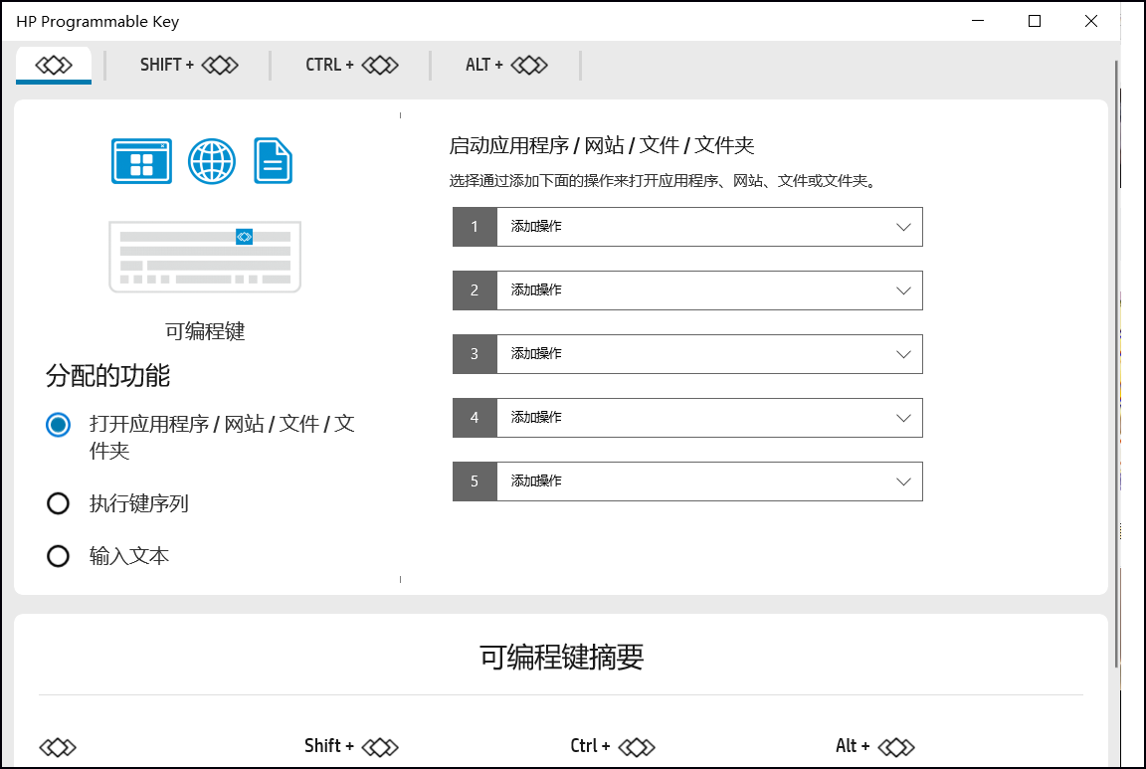Select the 执行键序列 radio button
Image resolution: width=1146 pixels, height=769 pixels.
[59, 504]
